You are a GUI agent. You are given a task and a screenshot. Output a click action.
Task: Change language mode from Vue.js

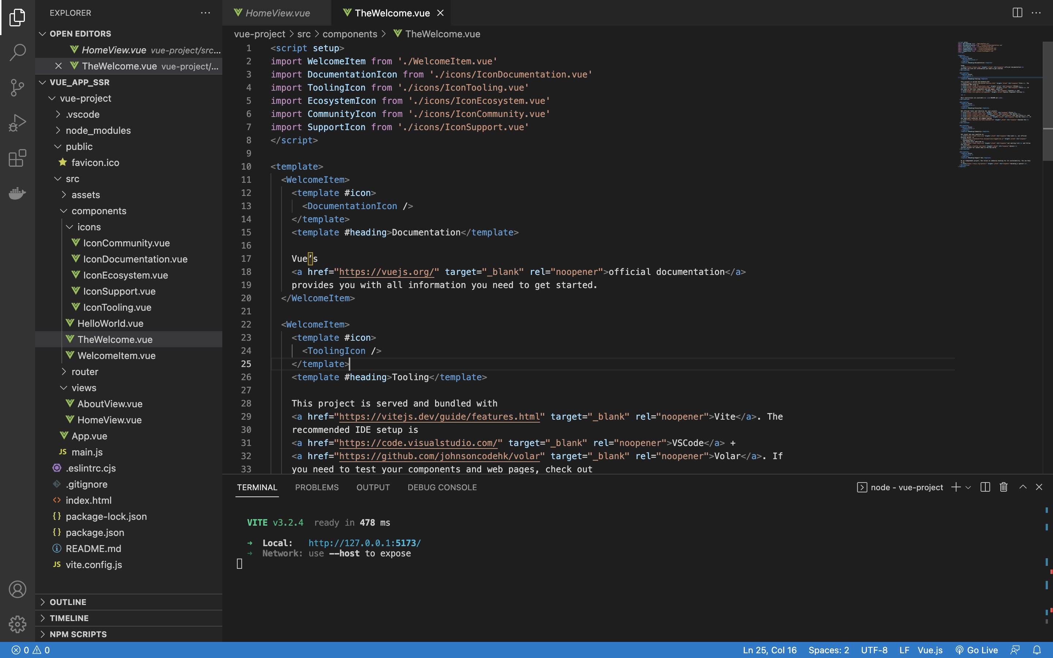click(x=930, y=650)
